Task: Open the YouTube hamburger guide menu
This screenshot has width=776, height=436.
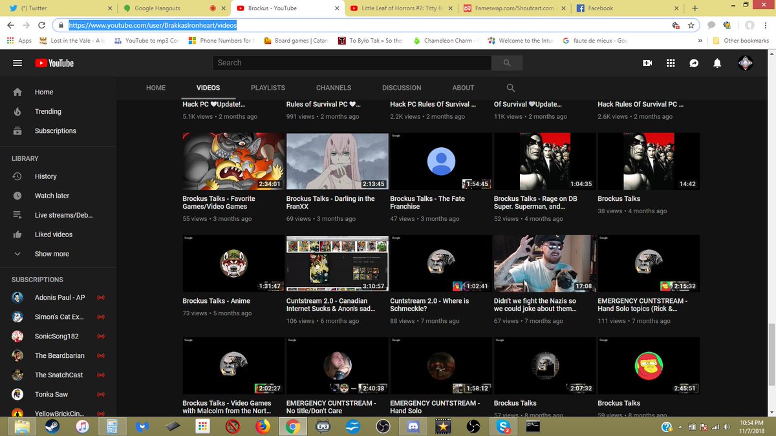Action: (17, 63)
